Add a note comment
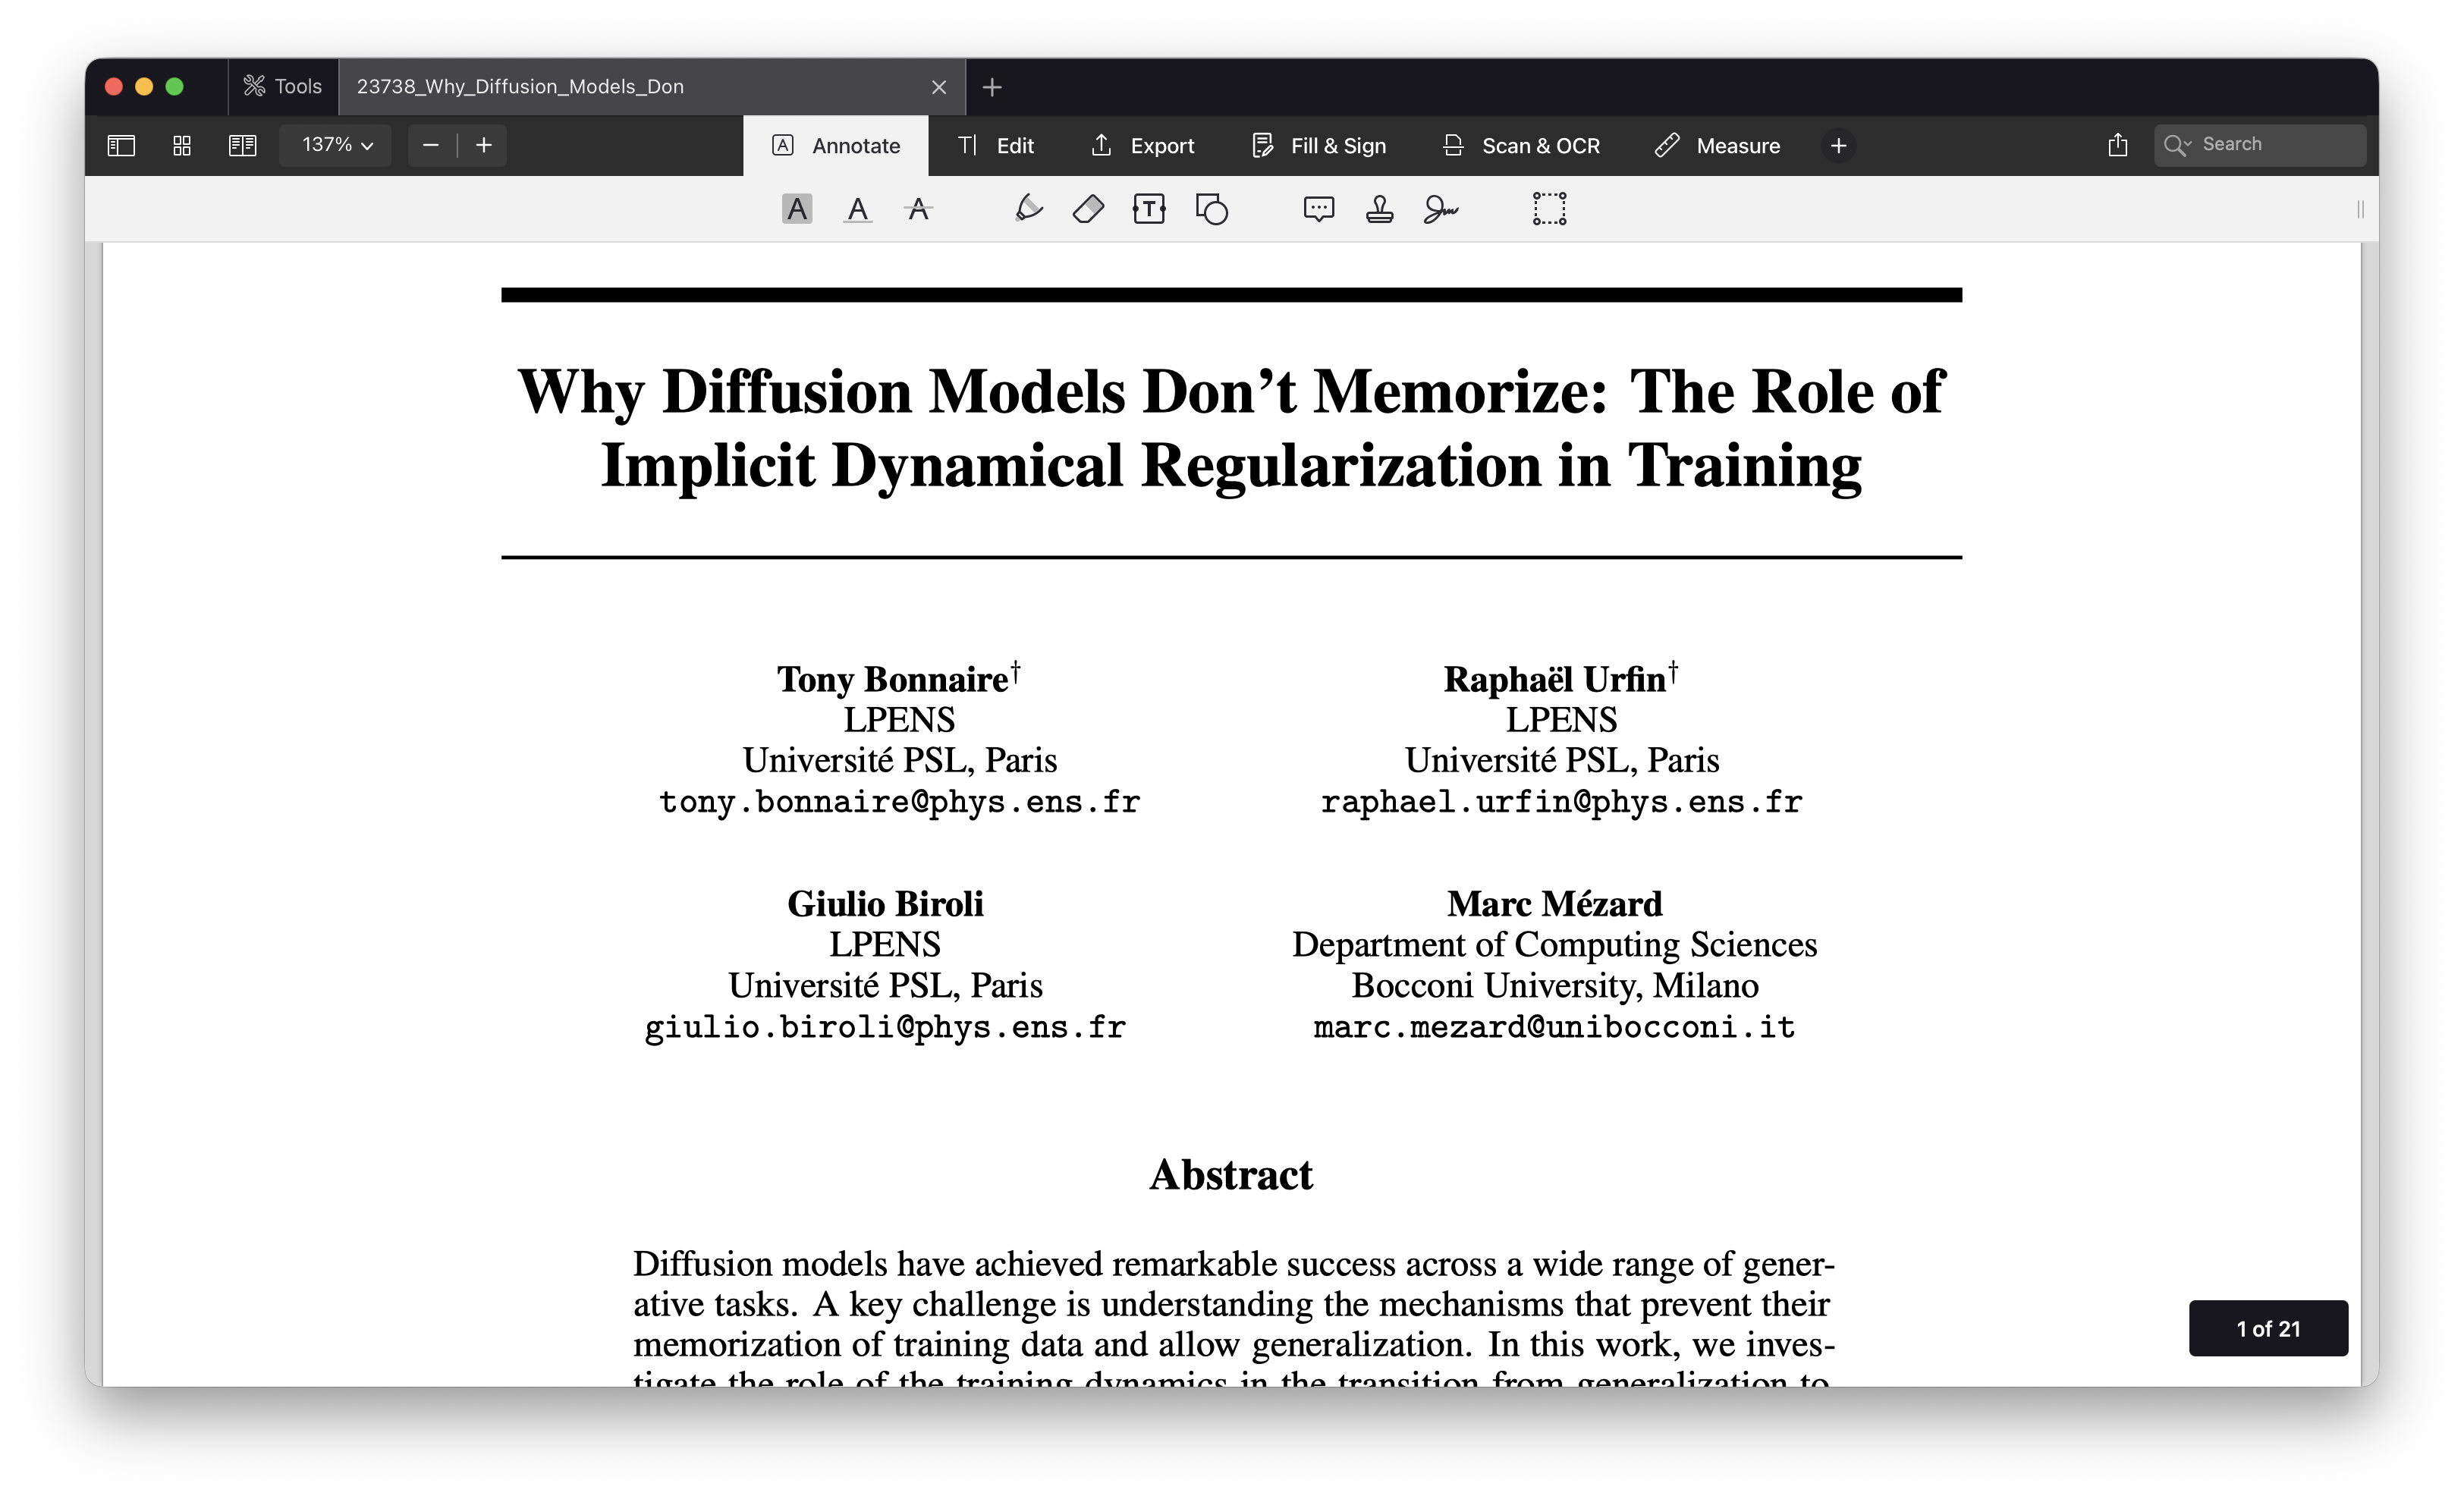This screenshot has height=1499, width=2464. tap(1318, 209)
